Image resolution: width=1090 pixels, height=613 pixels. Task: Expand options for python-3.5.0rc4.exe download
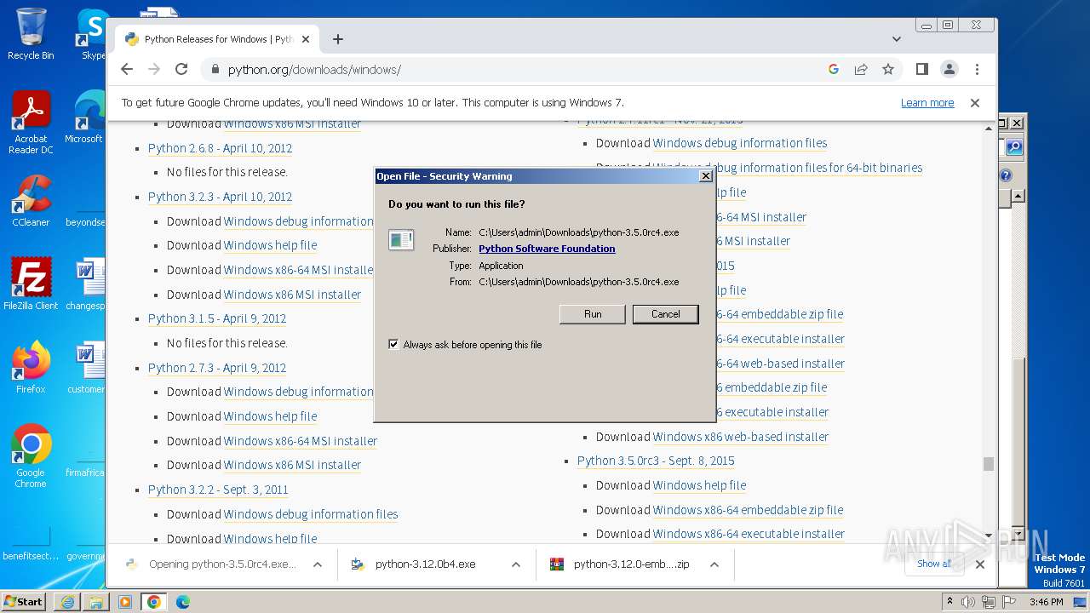coord(317,564)
